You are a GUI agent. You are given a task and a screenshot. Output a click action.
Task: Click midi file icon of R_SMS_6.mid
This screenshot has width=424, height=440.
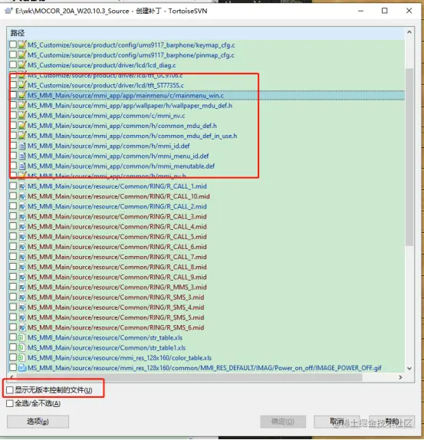(22, 327)
